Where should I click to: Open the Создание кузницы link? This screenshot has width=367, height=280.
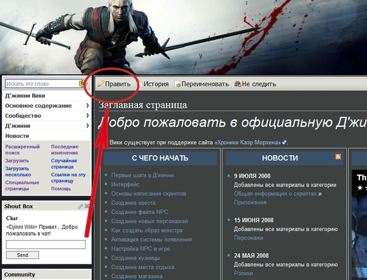pos(136,258)
